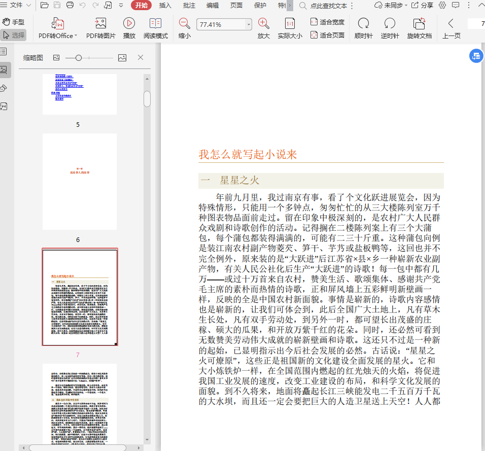Select 适合页面 fit page
The width and height of the screenshot is (485, 451).
pos(327,36)
